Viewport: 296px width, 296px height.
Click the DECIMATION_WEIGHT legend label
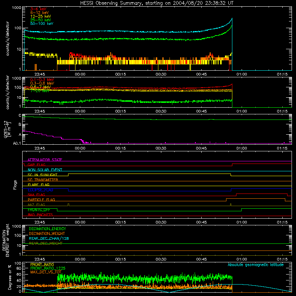pyautogui.click(x=47, y=233)
